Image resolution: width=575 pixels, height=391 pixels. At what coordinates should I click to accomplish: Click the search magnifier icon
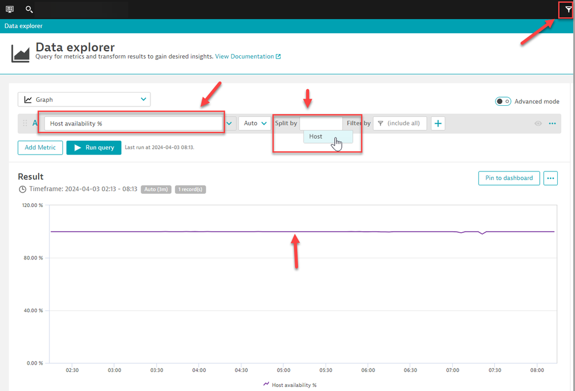tap(29, 9)
